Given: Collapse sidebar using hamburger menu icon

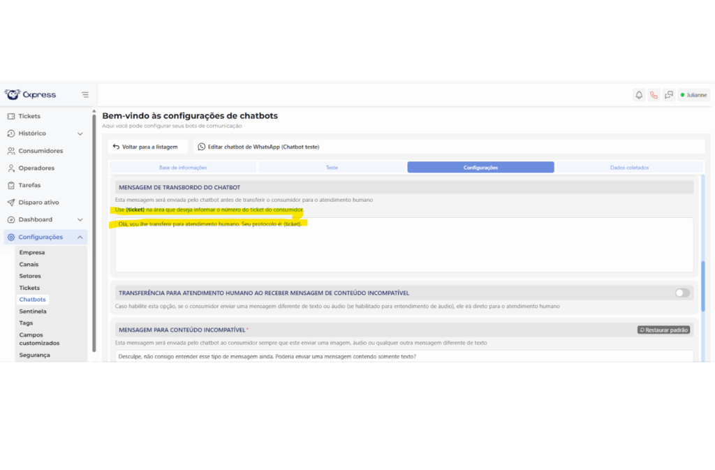Looking at the screenshot, I should point(85,95).
